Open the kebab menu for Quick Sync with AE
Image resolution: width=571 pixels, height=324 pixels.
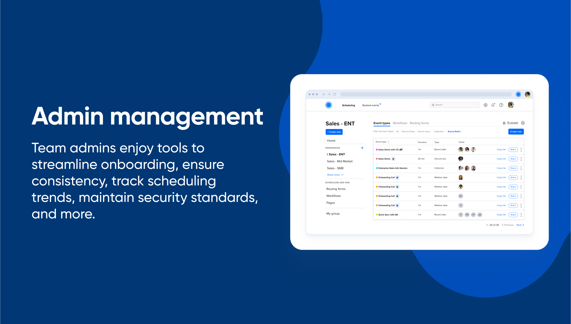(521, 214)
